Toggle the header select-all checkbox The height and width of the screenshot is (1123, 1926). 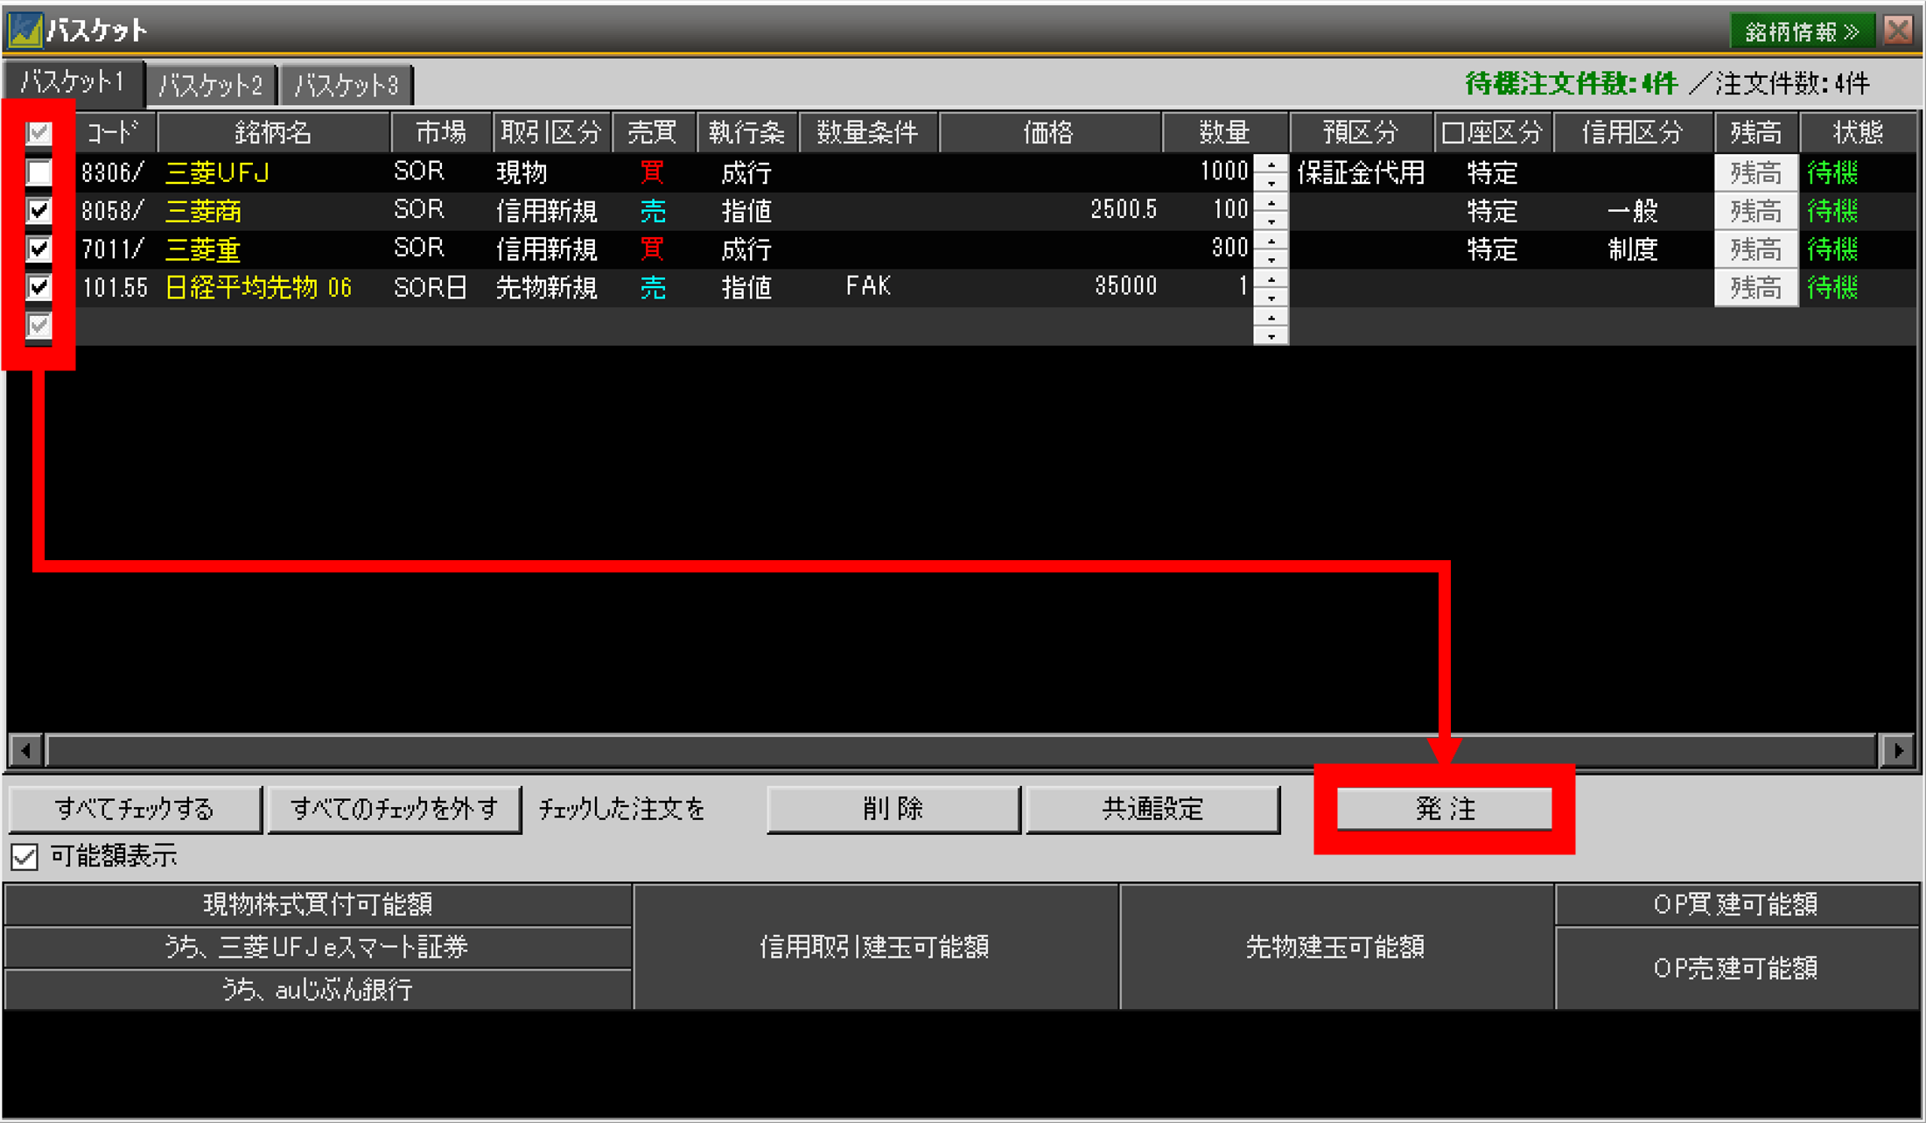point(39,133)
